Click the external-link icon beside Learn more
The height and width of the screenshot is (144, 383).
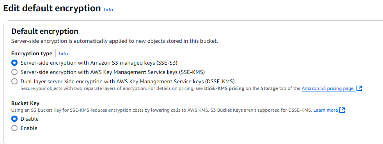coord(342,110)
